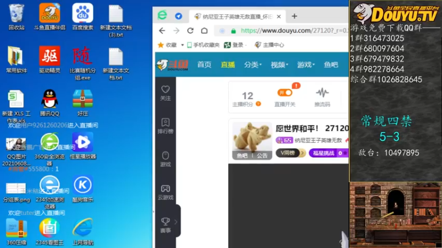This screenshot has width=442, height=248.
Task: Reload the Douyu page
Action: pos(190,31)
